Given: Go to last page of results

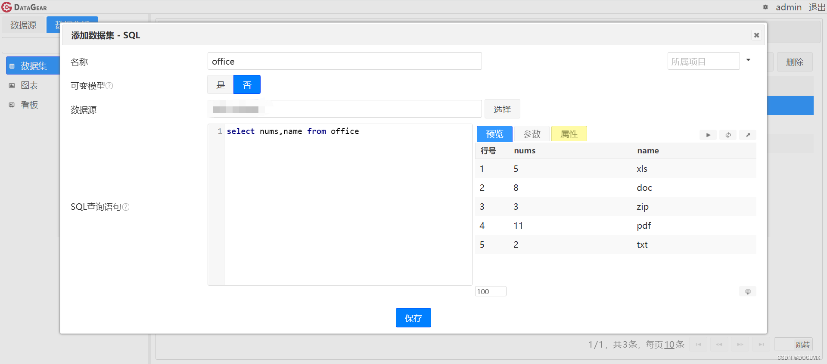Looking at the screenshot, I should 761,345.
